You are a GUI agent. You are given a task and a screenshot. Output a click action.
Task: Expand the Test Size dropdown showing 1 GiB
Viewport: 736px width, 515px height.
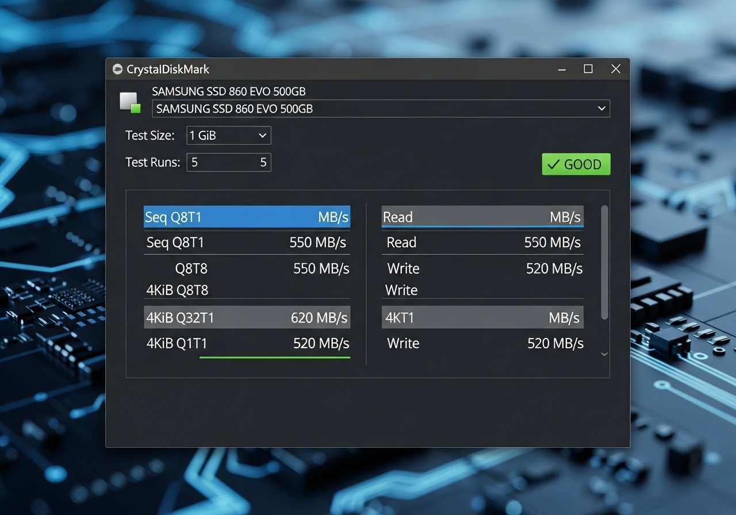pos(228,136)
